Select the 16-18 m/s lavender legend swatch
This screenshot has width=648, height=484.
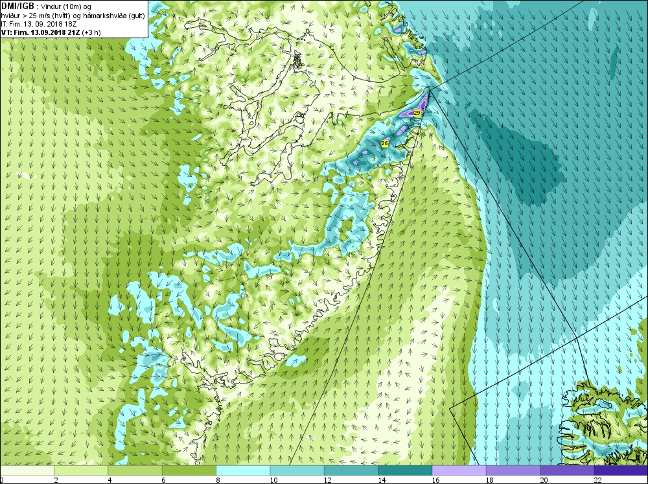pyautogui.click(x=459, y=470)
